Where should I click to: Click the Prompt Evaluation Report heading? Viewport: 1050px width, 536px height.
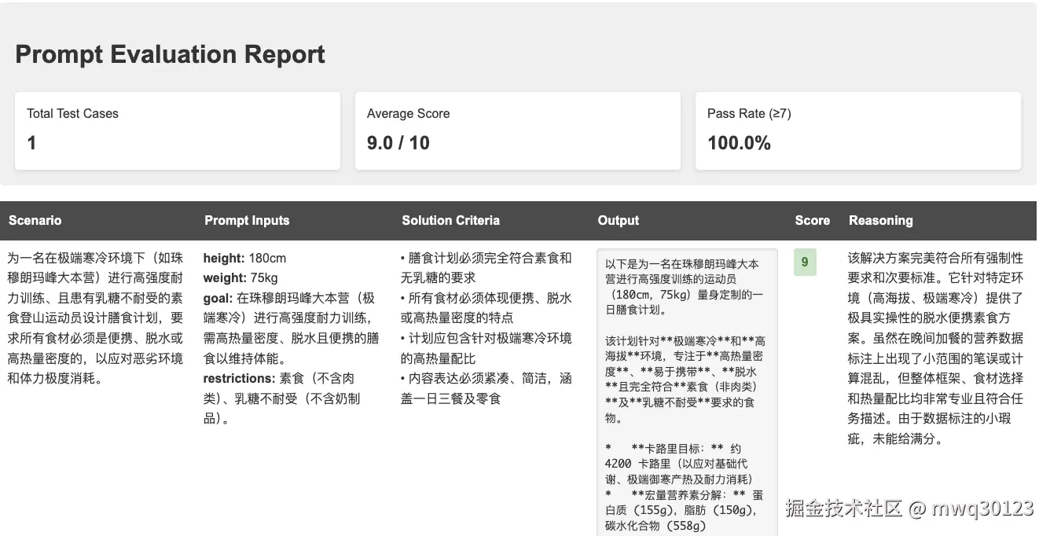click(x=170, y=54)
